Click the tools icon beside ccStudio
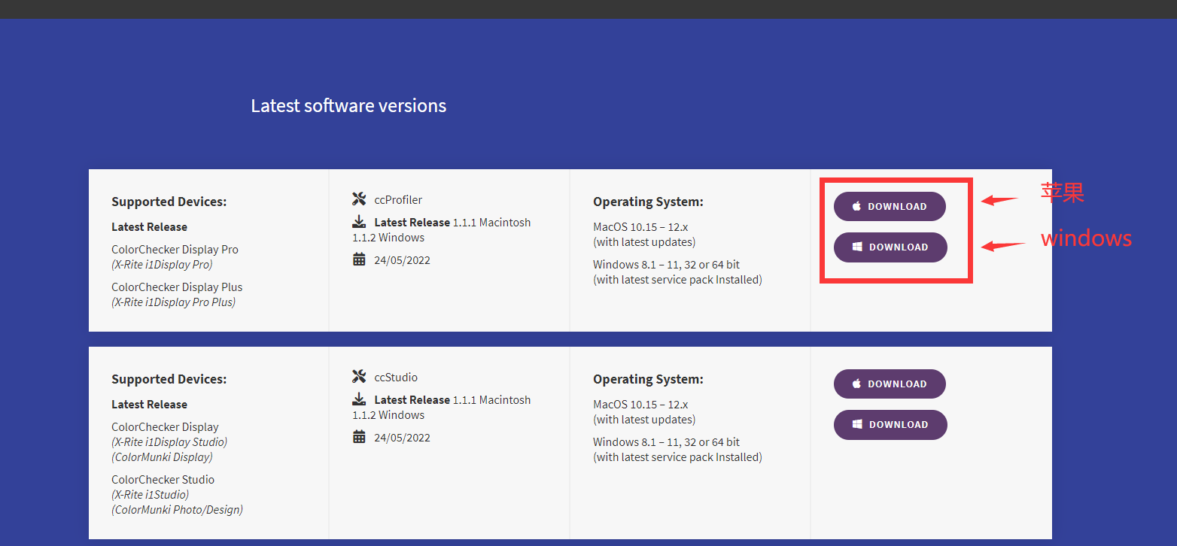This screenshot has height=546, width=1177. tap(359, 377)
